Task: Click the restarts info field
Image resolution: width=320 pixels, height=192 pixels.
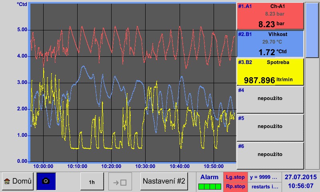Action: point(263,186)
